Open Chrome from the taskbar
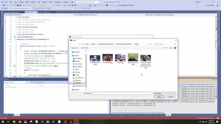 20,122
